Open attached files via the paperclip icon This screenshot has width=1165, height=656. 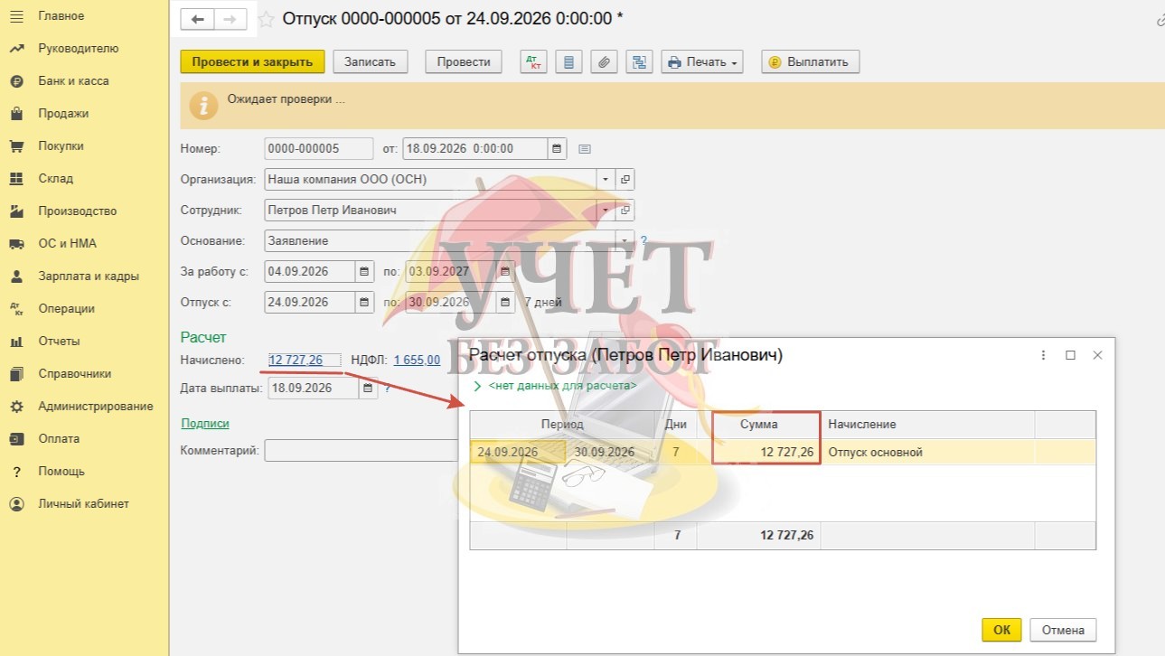(604, 62)
